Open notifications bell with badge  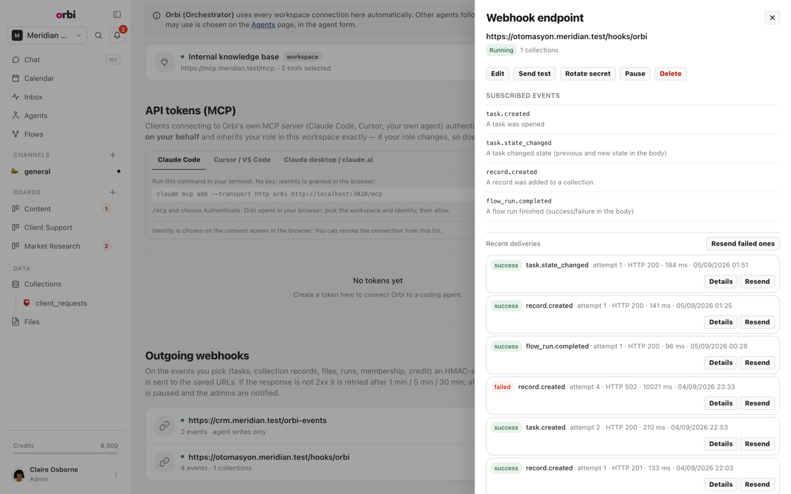(x=117, y=35)
